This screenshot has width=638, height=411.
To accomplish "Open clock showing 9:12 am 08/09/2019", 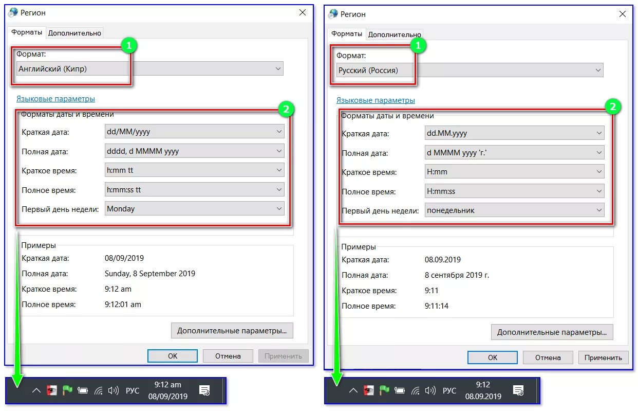I will 168,390.
